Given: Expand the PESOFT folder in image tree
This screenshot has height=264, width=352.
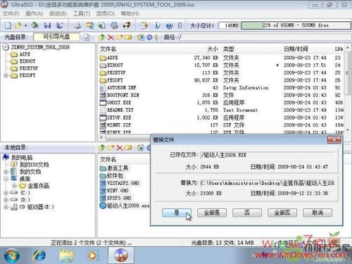Looking at the screenshot, I should click(6, 75).
